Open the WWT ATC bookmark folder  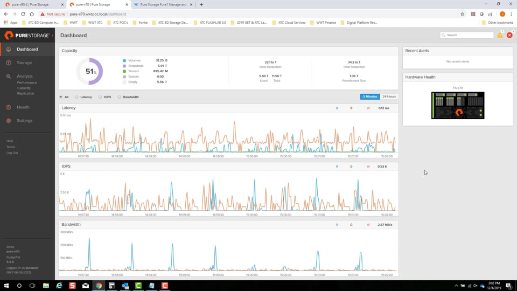point(92,23)
